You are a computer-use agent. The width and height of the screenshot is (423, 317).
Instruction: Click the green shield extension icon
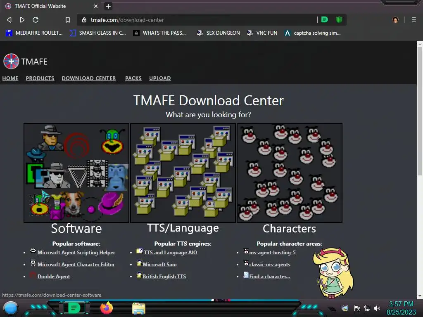click(339, 19)
